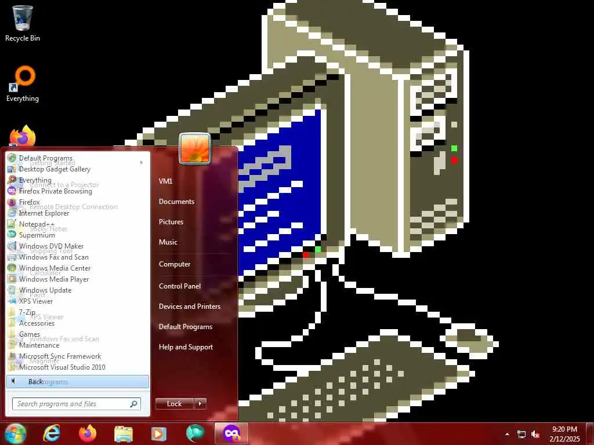Open the VM1 user folder
This screenshot has width=594, height=445.
click(x=165, y=181)
